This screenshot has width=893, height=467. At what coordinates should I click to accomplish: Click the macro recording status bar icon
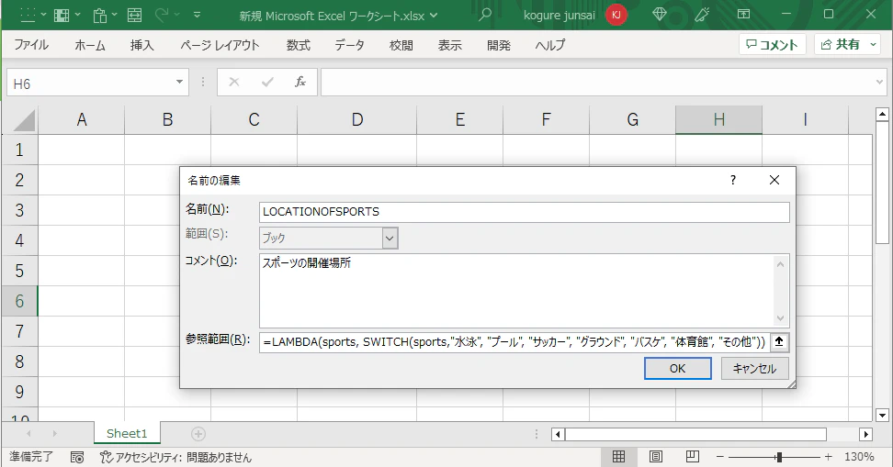77,457
